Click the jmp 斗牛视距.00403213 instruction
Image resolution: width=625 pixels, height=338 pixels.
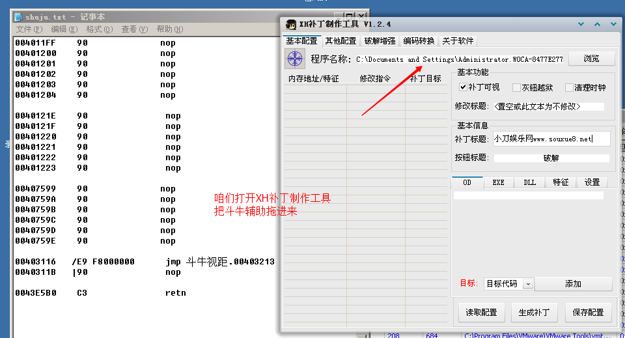pos(220,261)
